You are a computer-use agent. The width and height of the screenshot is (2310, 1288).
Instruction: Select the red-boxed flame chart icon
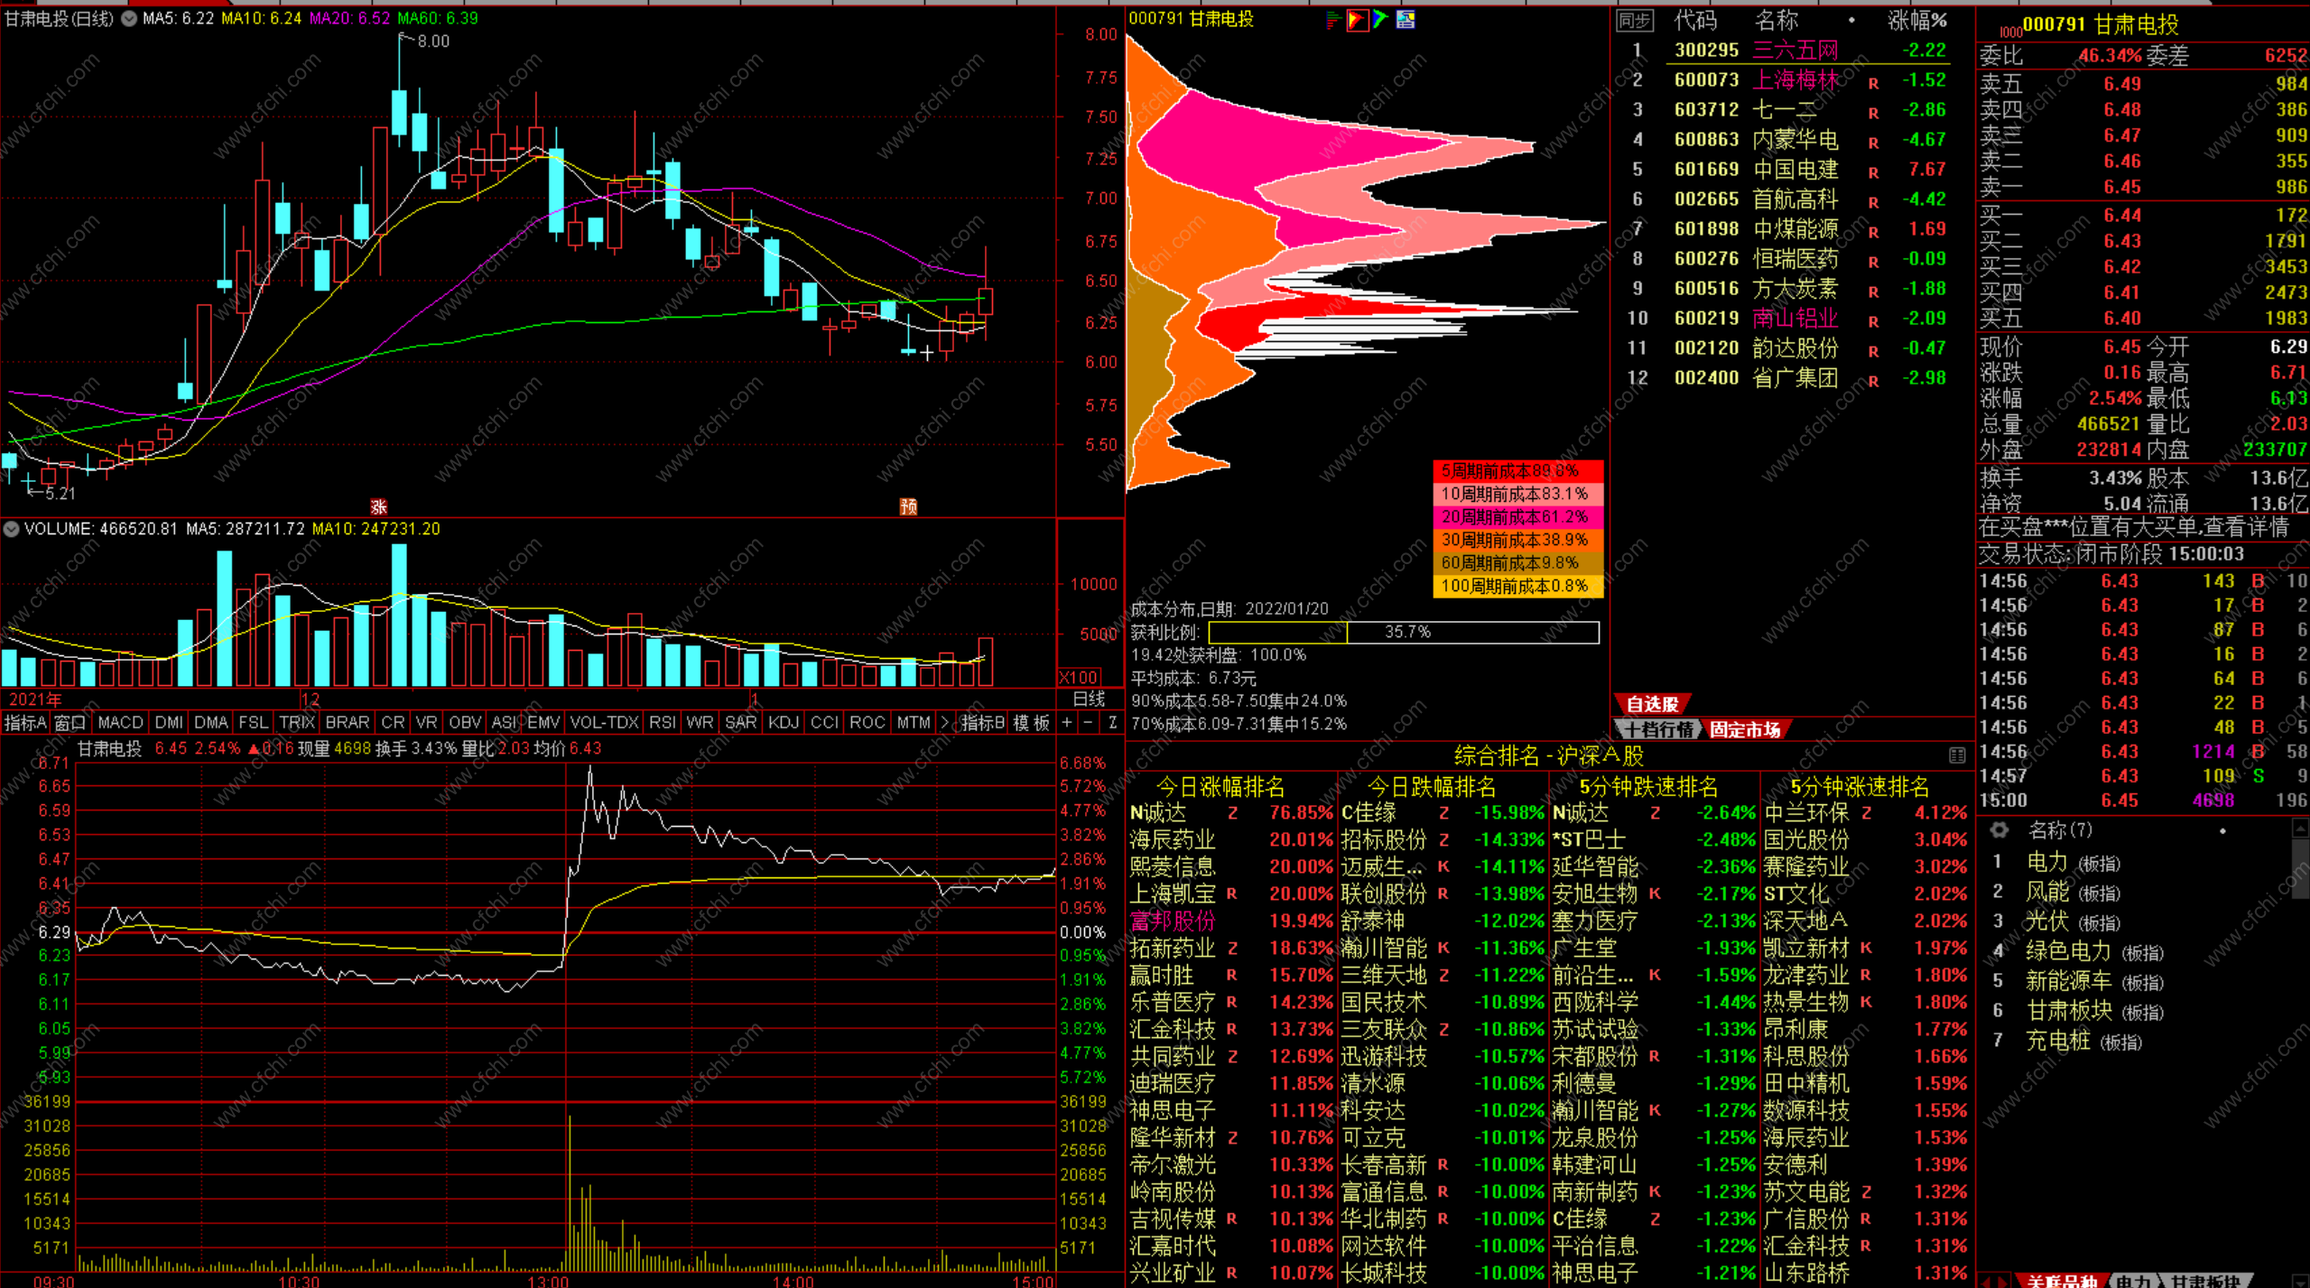pyautogui.click(x=1357, y=20)
